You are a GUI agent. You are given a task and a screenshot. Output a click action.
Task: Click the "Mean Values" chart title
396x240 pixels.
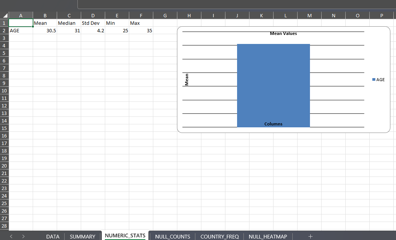click(x=283, y=33)
